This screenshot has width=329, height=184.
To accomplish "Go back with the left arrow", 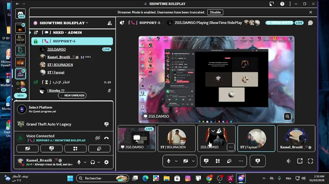I will coord(17,4).
